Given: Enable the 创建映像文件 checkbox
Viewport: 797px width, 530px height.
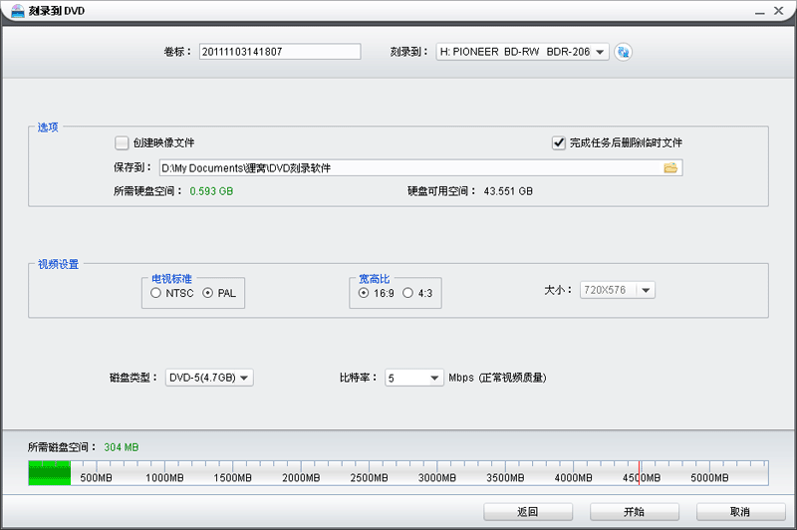Looking at the screenshot, I should coord(122,142).
